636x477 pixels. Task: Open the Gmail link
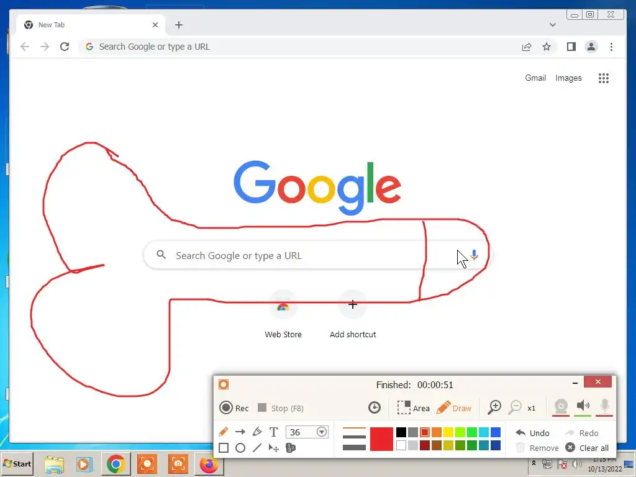535,78
